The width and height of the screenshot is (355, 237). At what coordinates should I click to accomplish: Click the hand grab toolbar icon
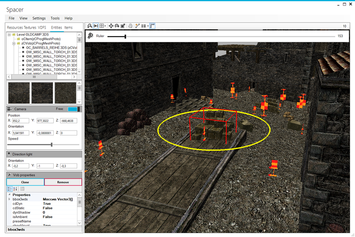click(x=130, y=26)
